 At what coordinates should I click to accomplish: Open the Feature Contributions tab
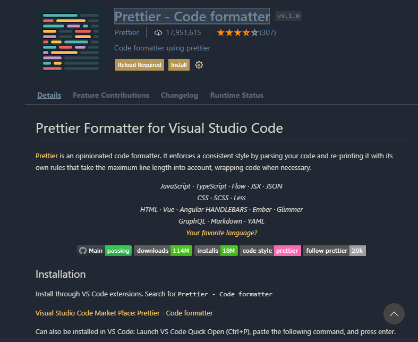pos(111,95)
